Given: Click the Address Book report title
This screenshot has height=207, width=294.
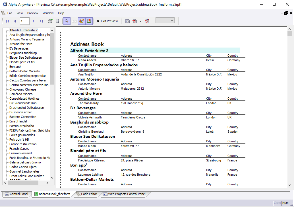Looking at the screenshot, I should 87,44.
